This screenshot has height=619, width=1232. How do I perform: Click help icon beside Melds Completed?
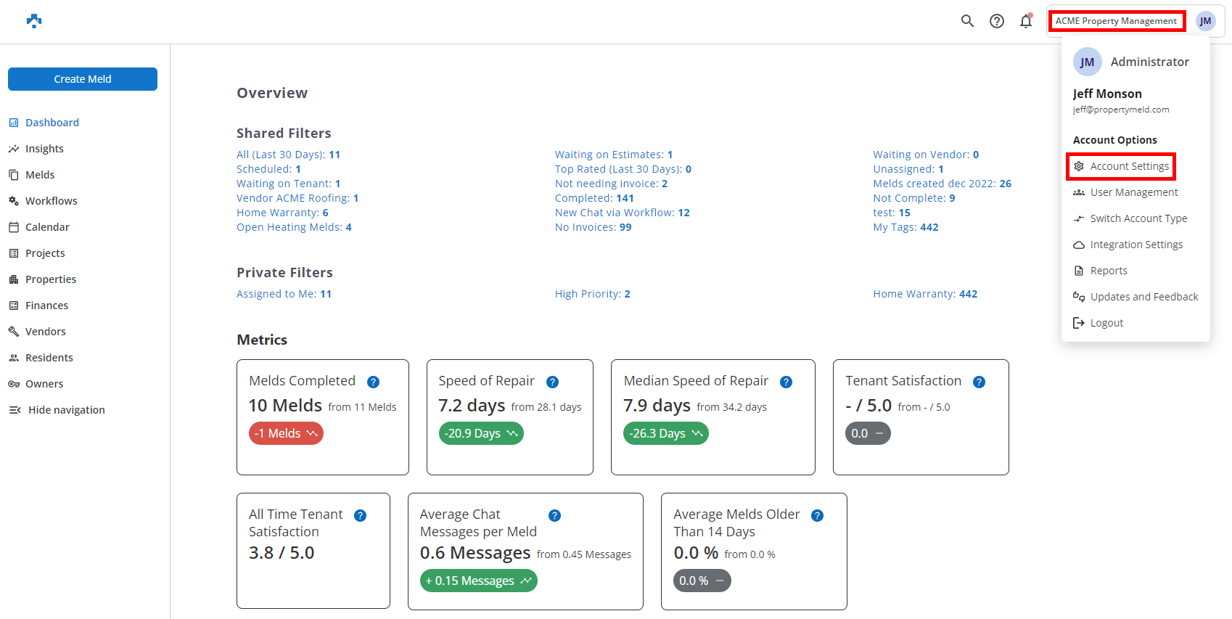tap(373, 382)
